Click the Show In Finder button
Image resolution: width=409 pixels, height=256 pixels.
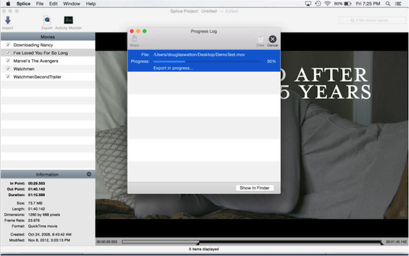[x=254, y=188]
